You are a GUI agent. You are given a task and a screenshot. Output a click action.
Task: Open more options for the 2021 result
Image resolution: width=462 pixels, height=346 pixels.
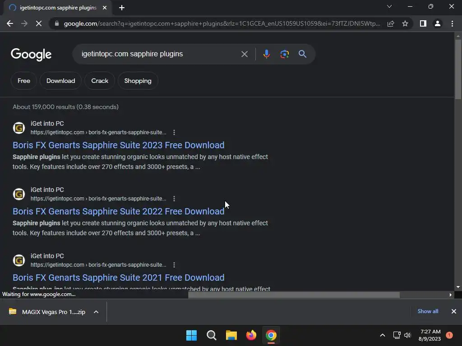(x=174, y=265)
